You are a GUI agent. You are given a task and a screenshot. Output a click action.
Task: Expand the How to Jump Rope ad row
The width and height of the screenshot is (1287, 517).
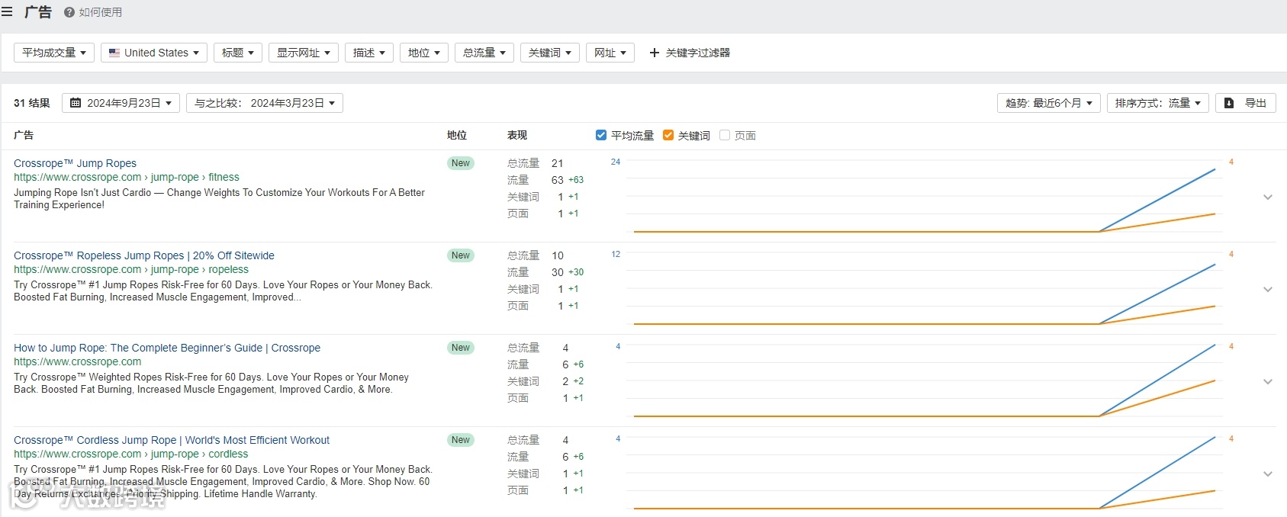1268,381
